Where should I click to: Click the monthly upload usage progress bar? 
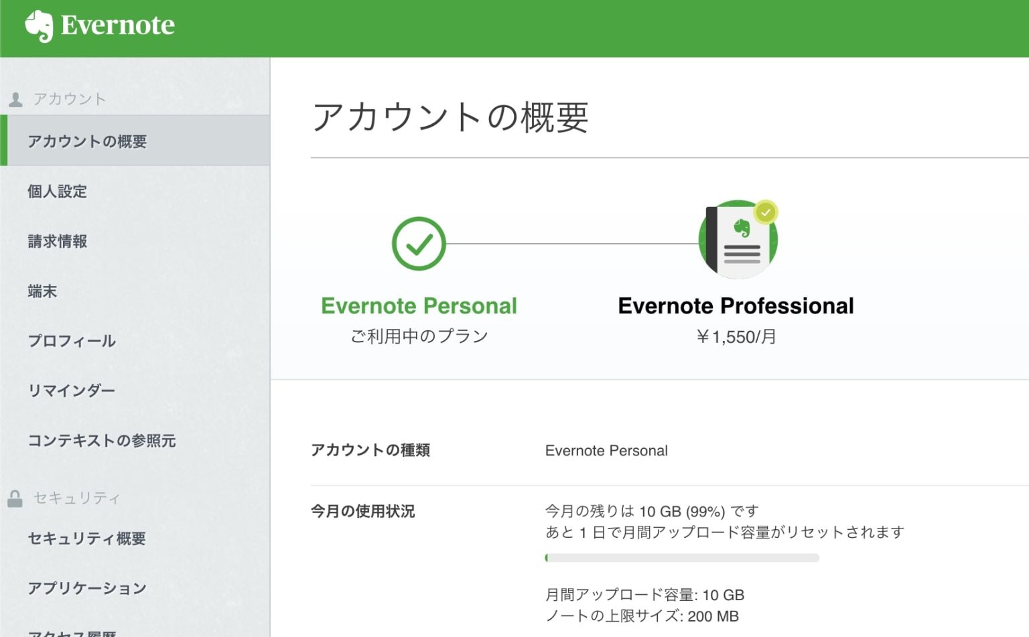tap(681, 557)
